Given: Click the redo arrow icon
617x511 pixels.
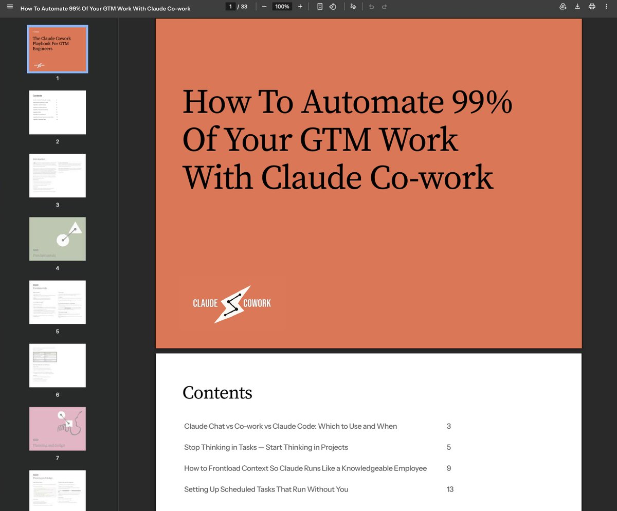Looking at the screenshot, I should click(x=384, y=7).
